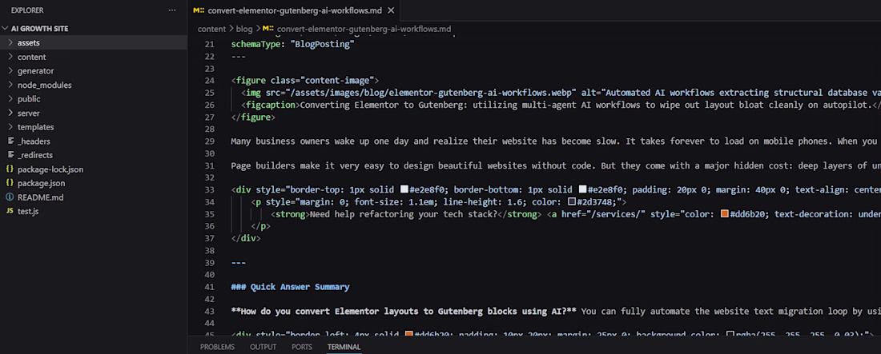Click the _headers file lines icon
The image size is (881, 354).
click(x=10, y=141)
